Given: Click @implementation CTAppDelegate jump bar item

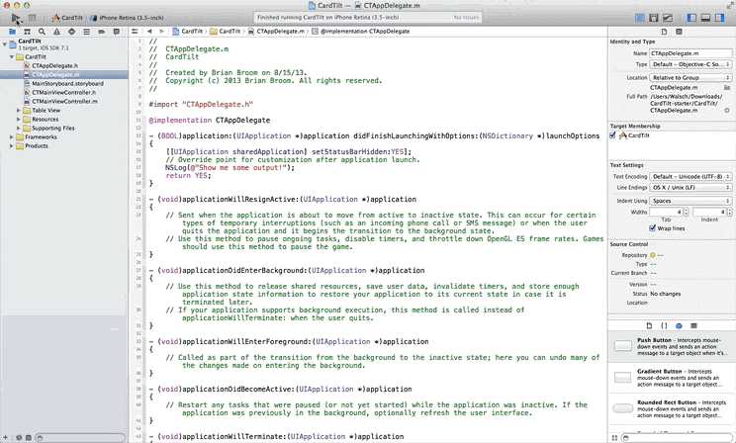Looking at the screenshot, I should [x=360, y=32].
